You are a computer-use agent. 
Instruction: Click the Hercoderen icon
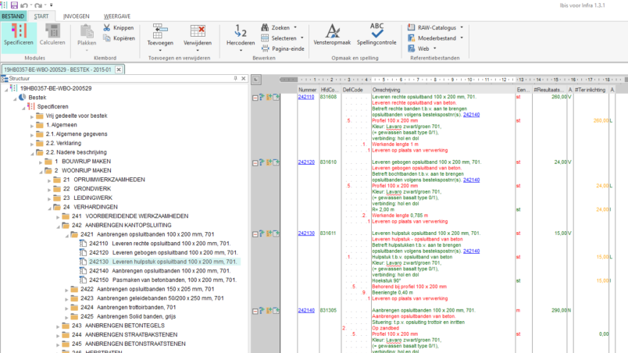[x=241, y=34]
